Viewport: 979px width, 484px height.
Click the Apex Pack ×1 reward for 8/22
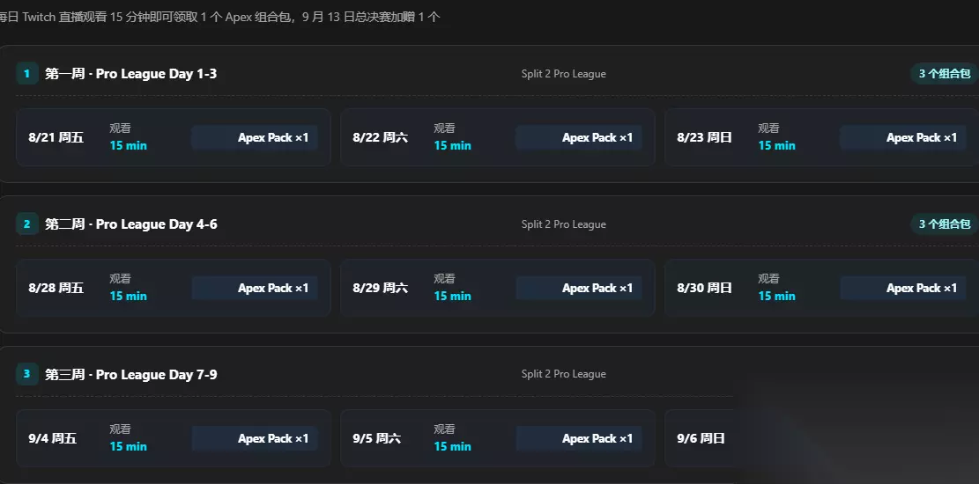pos(579,137)
